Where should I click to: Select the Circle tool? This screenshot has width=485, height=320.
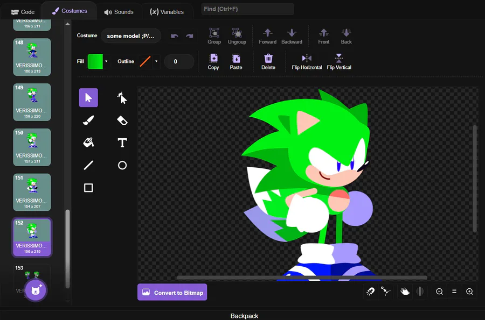(x=122, y=166)
